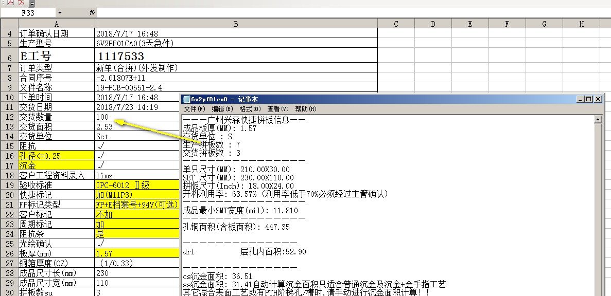This screenshot has height=296, width=611.
Task: Open the 格式(O) menu in Notepad
Action: [250, 109]
